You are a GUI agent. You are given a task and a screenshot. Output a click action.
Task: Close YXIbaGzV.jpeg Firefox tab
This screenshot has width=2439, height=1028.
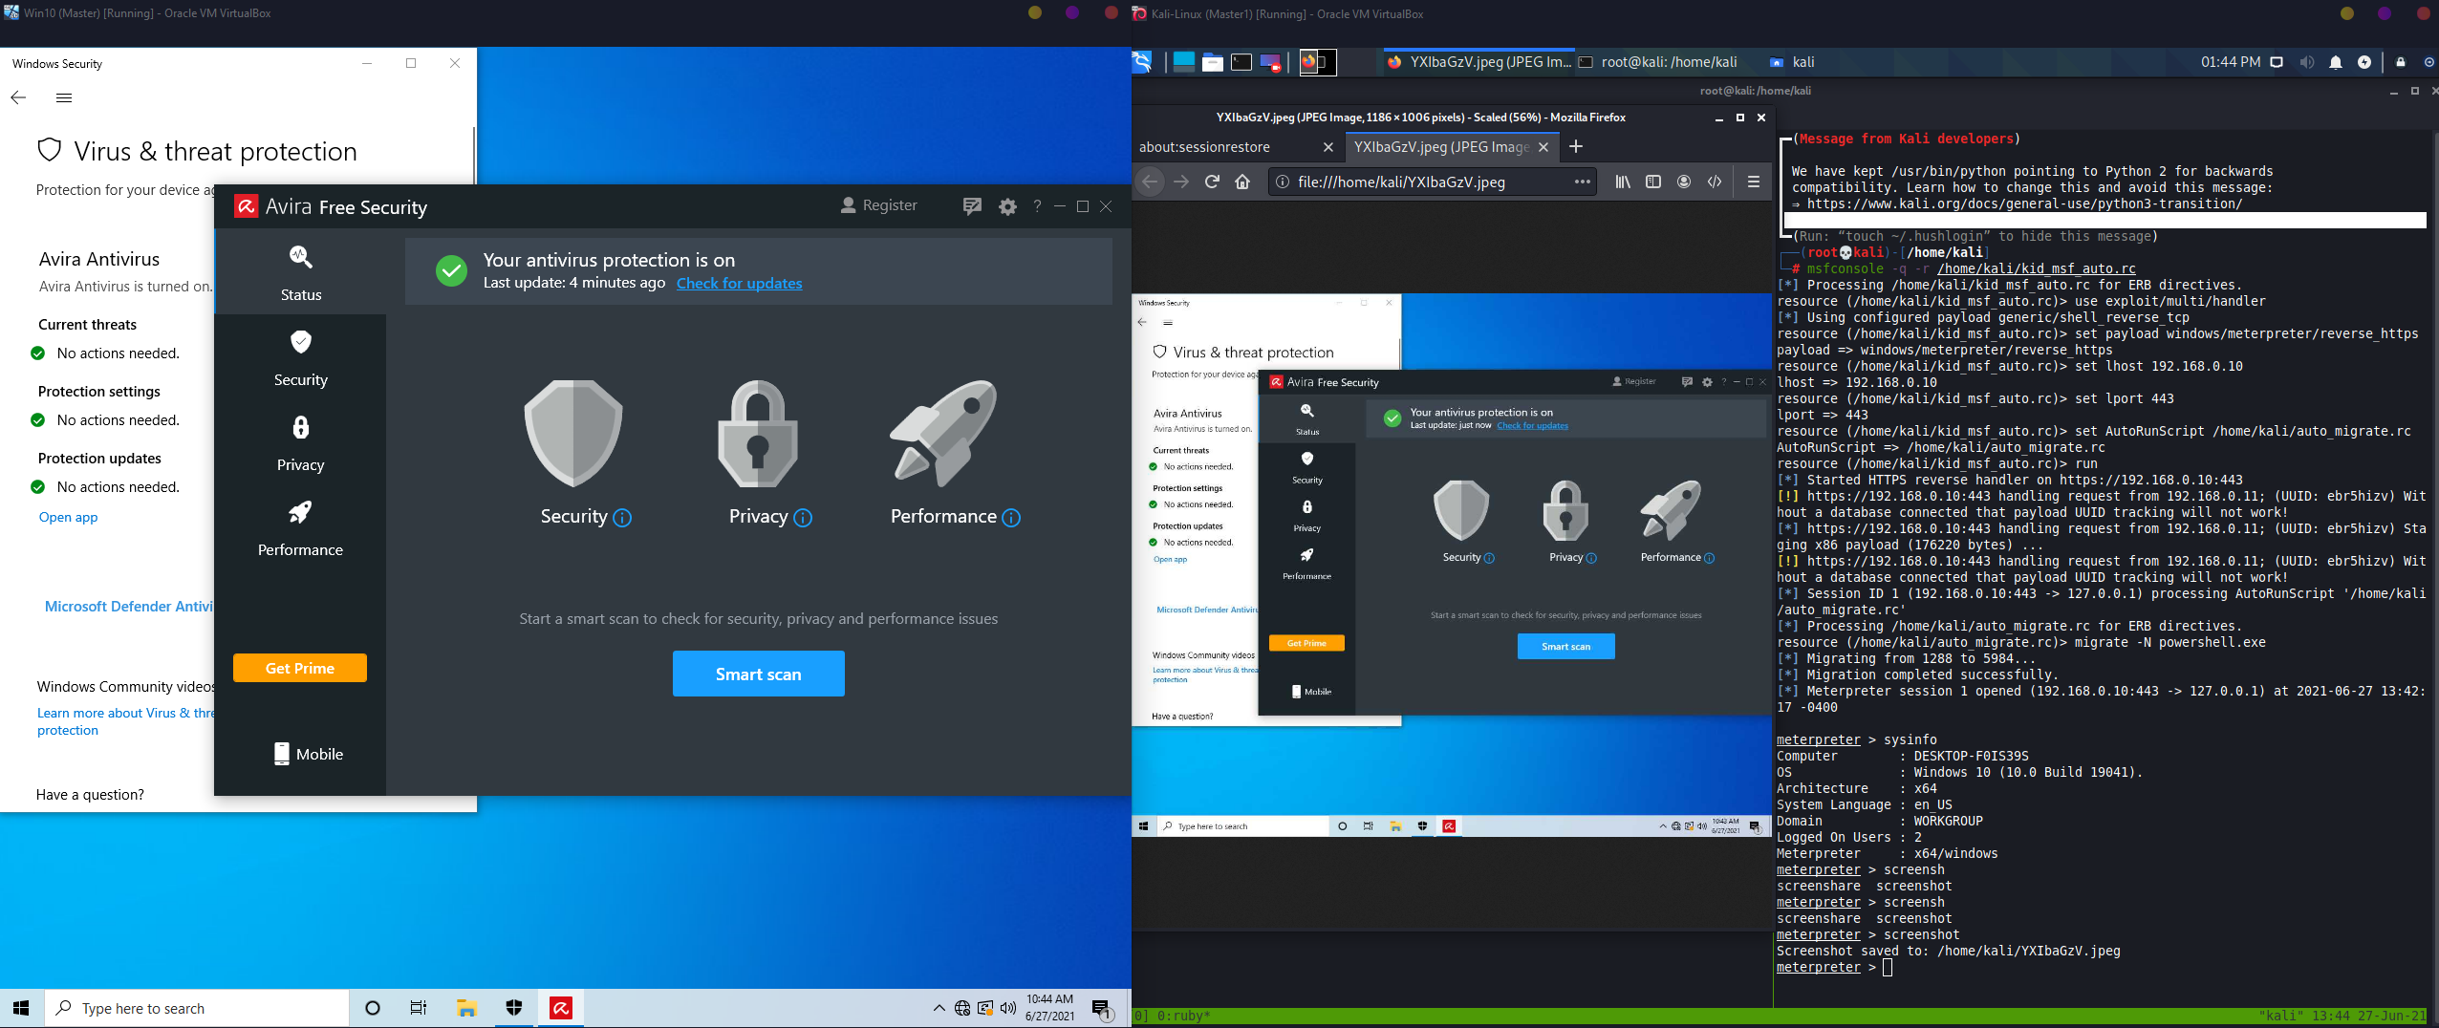coord(1543,147)
